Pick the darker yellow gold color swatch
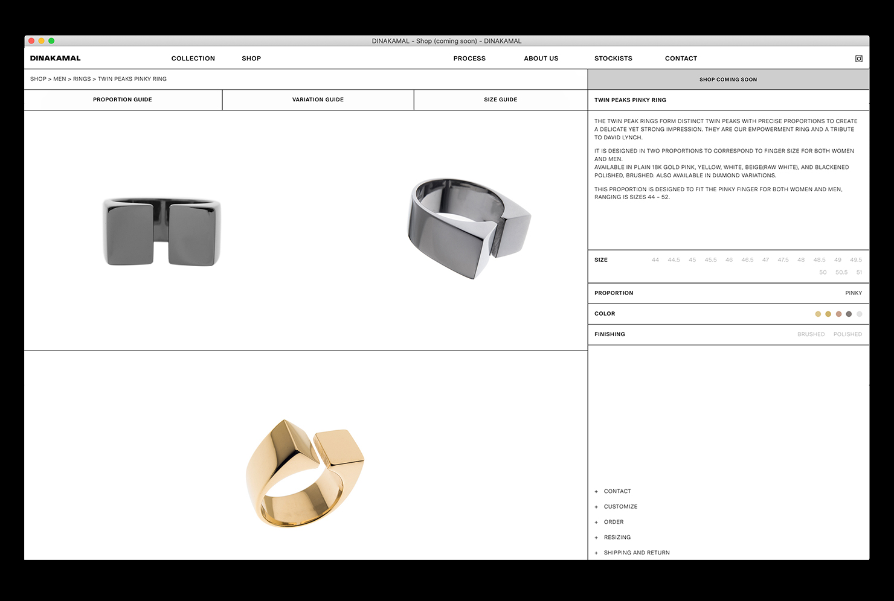 [x=828, y=314]
